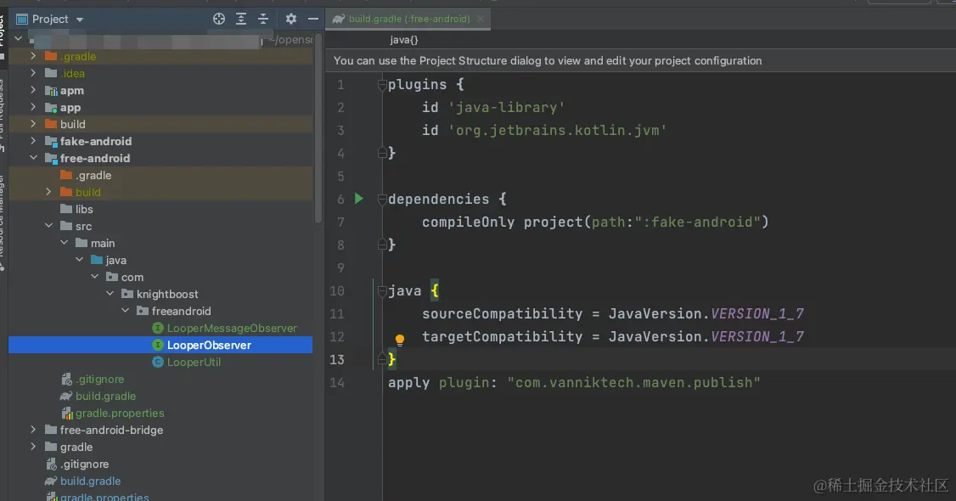
Task: Collapse the knightboost package
Action: coord(110,294)
